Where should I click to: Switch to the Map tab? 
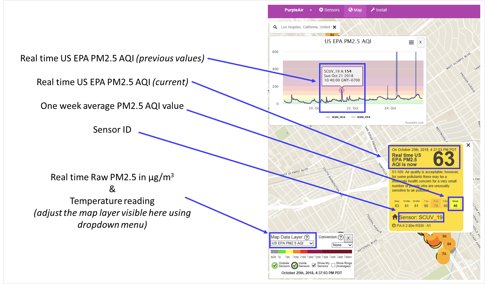(355, 10)
